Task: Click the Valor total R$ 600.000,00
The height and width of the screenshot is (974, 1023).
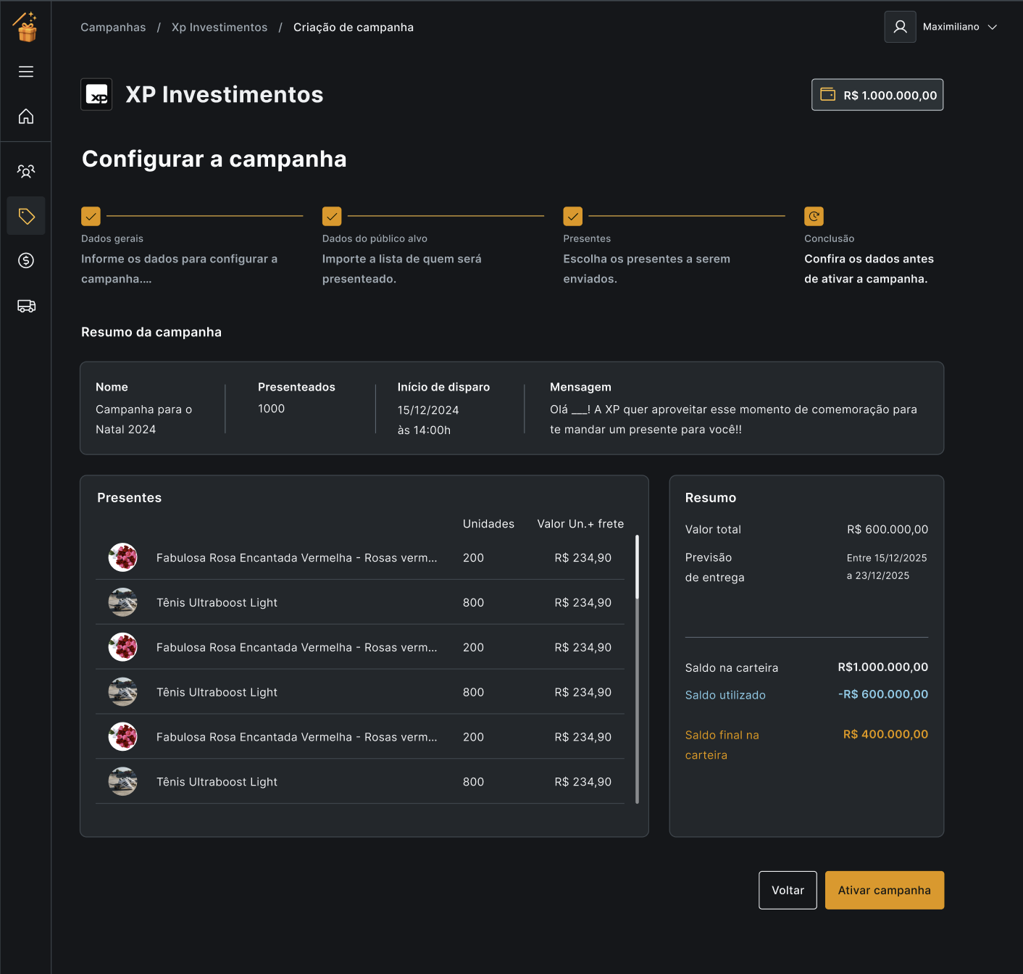Action: click(x=888, y=530)
